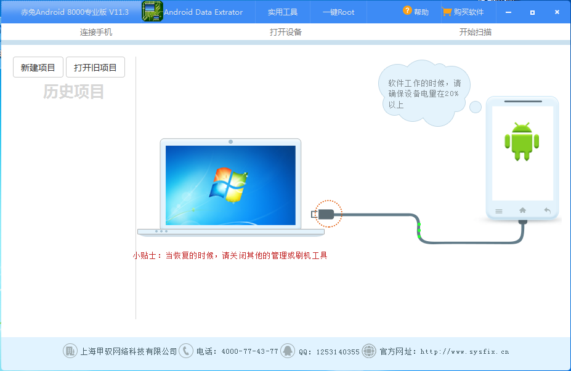This screenshot has height=371, width=571.
Task: Click the globe icon beside the official website
Action: tap(369, 351)
